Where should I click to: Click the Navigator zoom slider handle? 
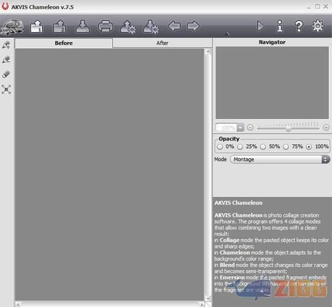[288, 128]
